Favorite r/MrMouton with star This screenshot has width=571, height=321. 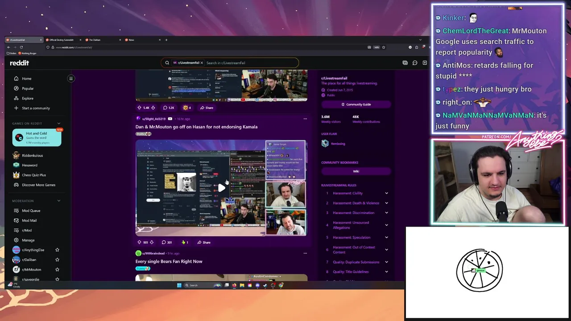tap(57, 270)
